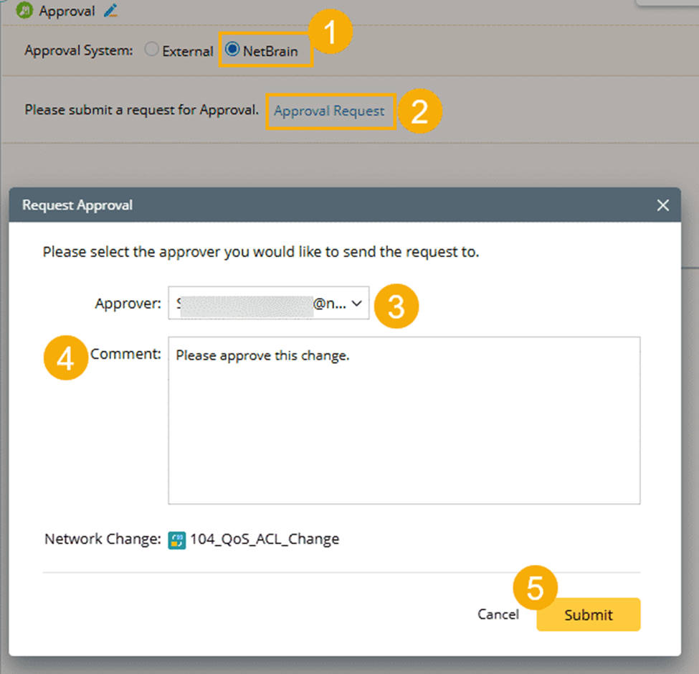Image resolution: width=699 pixels, height=674 pixels.
Task: Click the Request Approval title bar
Action: click(323, 206)
